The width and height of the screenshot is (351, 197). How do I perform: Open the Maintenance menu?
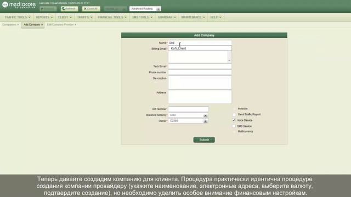click(x=193, y=17)
